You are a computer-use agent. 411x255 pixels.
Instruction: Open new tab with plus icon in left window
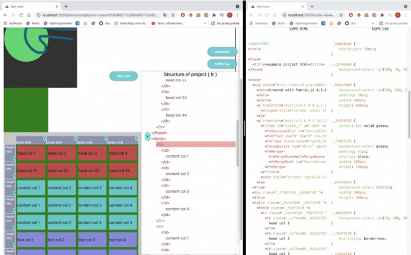click(66, 6)
